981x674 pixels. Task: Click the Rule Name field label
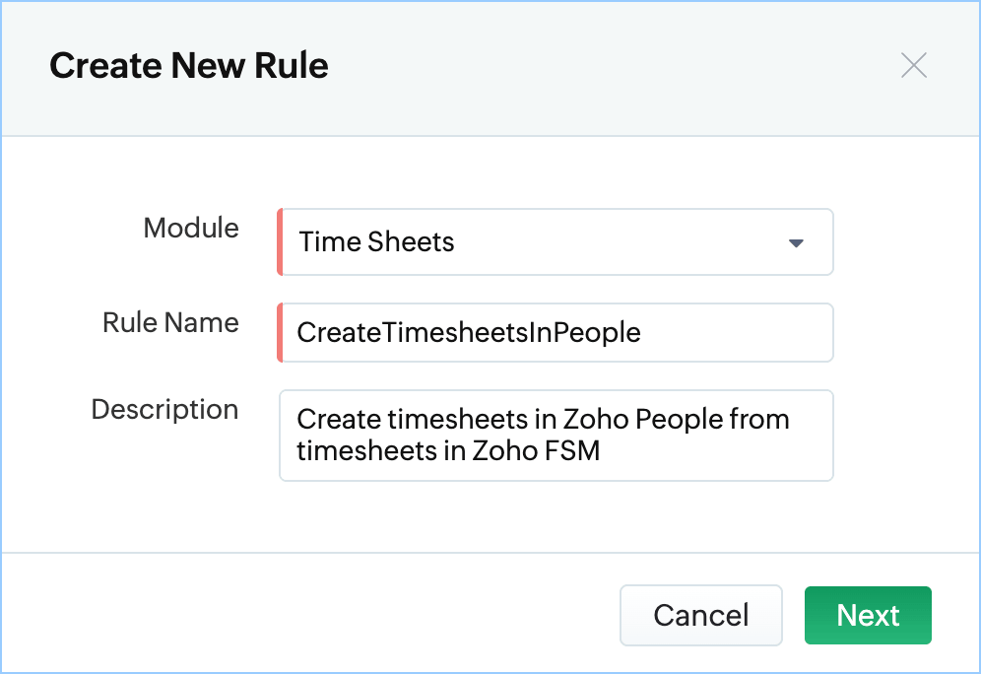(170, 323)
